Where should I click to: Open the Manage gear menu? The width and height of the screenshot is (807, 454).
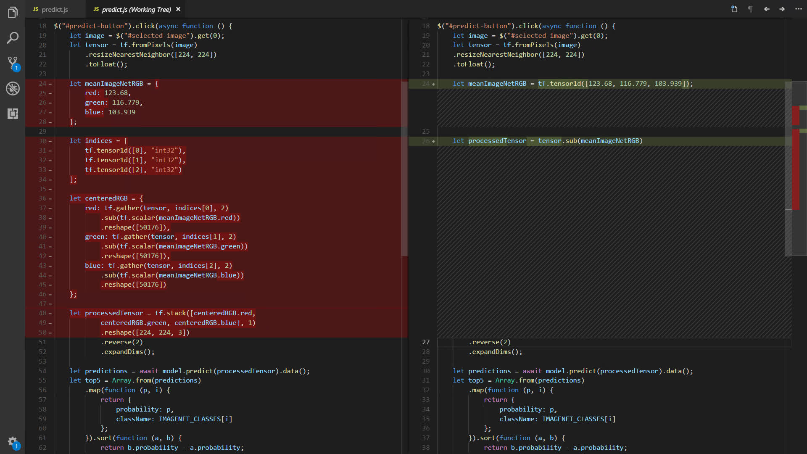click(13, 442)
